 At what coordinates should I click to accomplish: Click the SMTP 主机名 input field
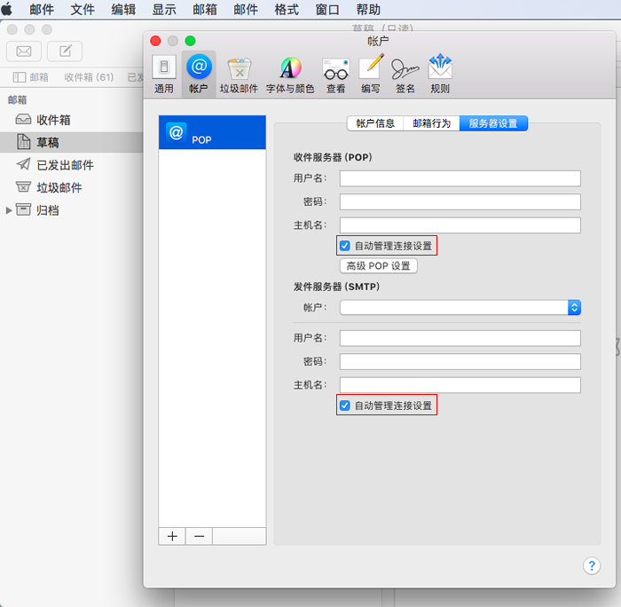pos(460,385)
